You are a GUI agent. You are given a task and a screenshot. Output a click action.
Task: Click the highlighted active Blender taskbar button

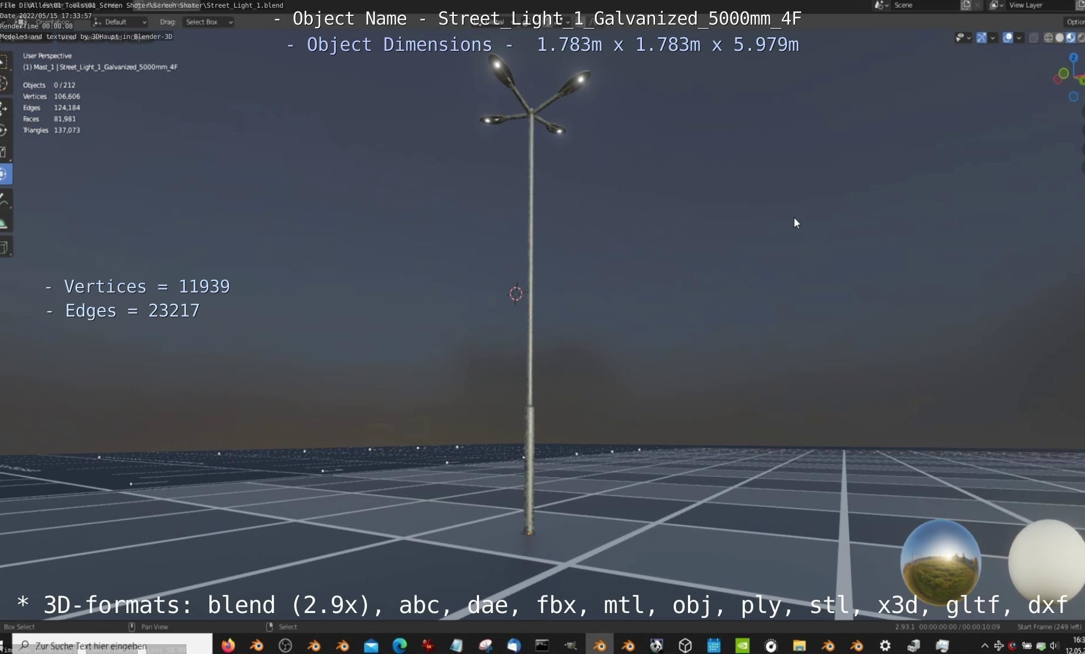tap(599, 645)
